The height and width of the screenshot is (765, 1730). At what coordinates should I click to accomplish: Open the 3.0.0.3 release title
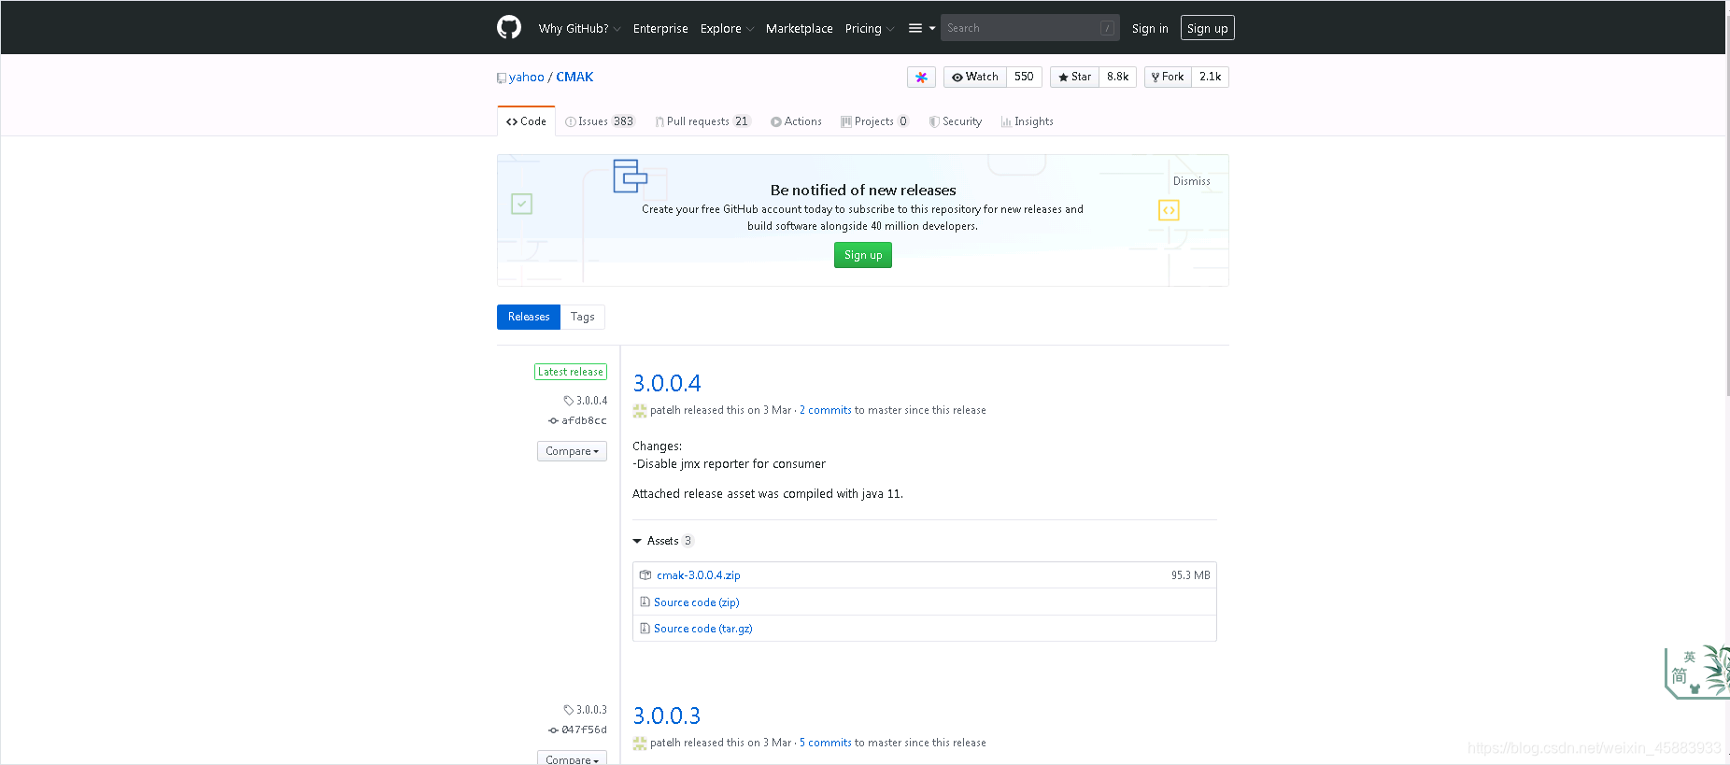click(667, 715)
